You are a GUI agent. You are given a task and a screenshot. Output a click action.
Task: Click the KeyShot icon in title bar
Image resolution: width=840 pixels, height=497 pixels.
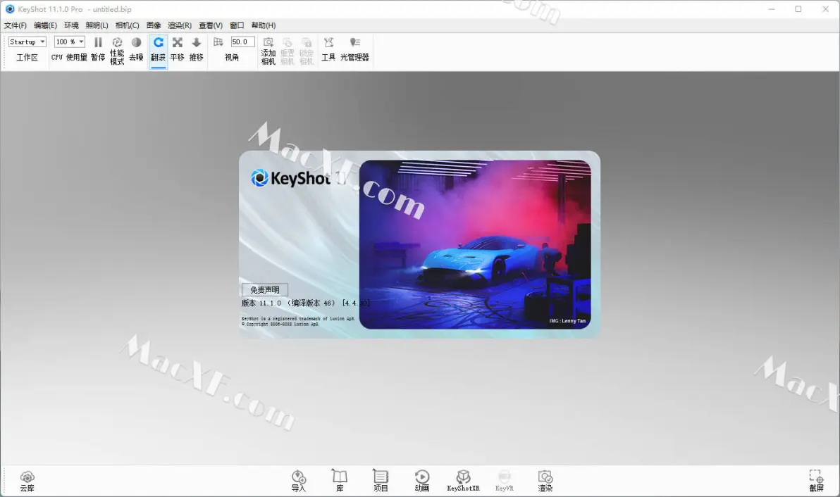[x=10, y=9]
